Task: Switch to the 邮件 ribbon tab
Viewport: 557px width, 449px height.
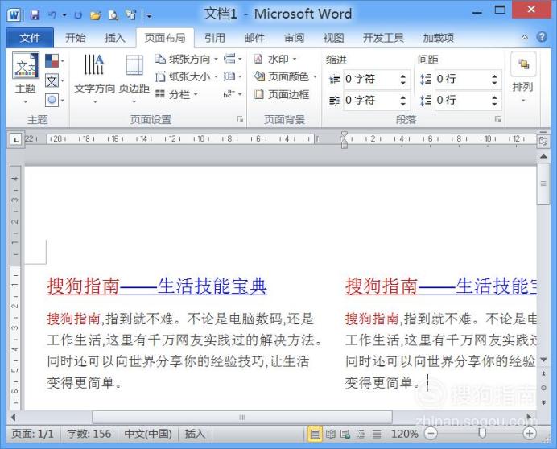Action: click(x=254, y=38)
